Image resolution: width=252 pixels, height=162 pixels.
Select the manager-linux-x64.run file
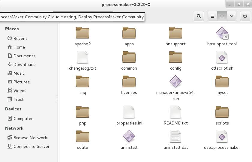pyautogui.click(x=175, y=82)
